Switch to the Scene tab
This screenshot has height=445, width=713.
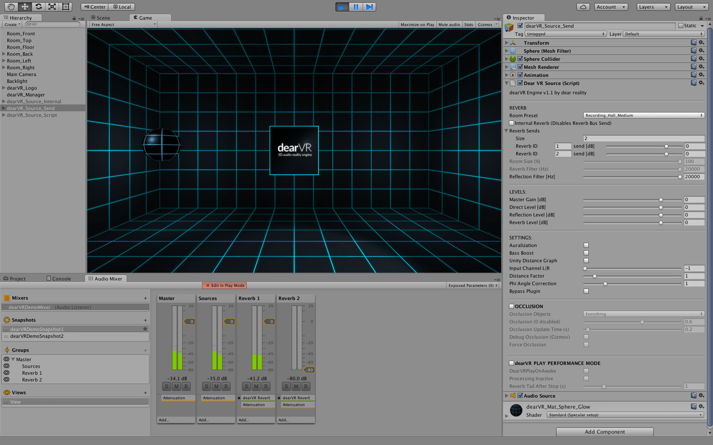pyautogui.click(x=102, y=17)
